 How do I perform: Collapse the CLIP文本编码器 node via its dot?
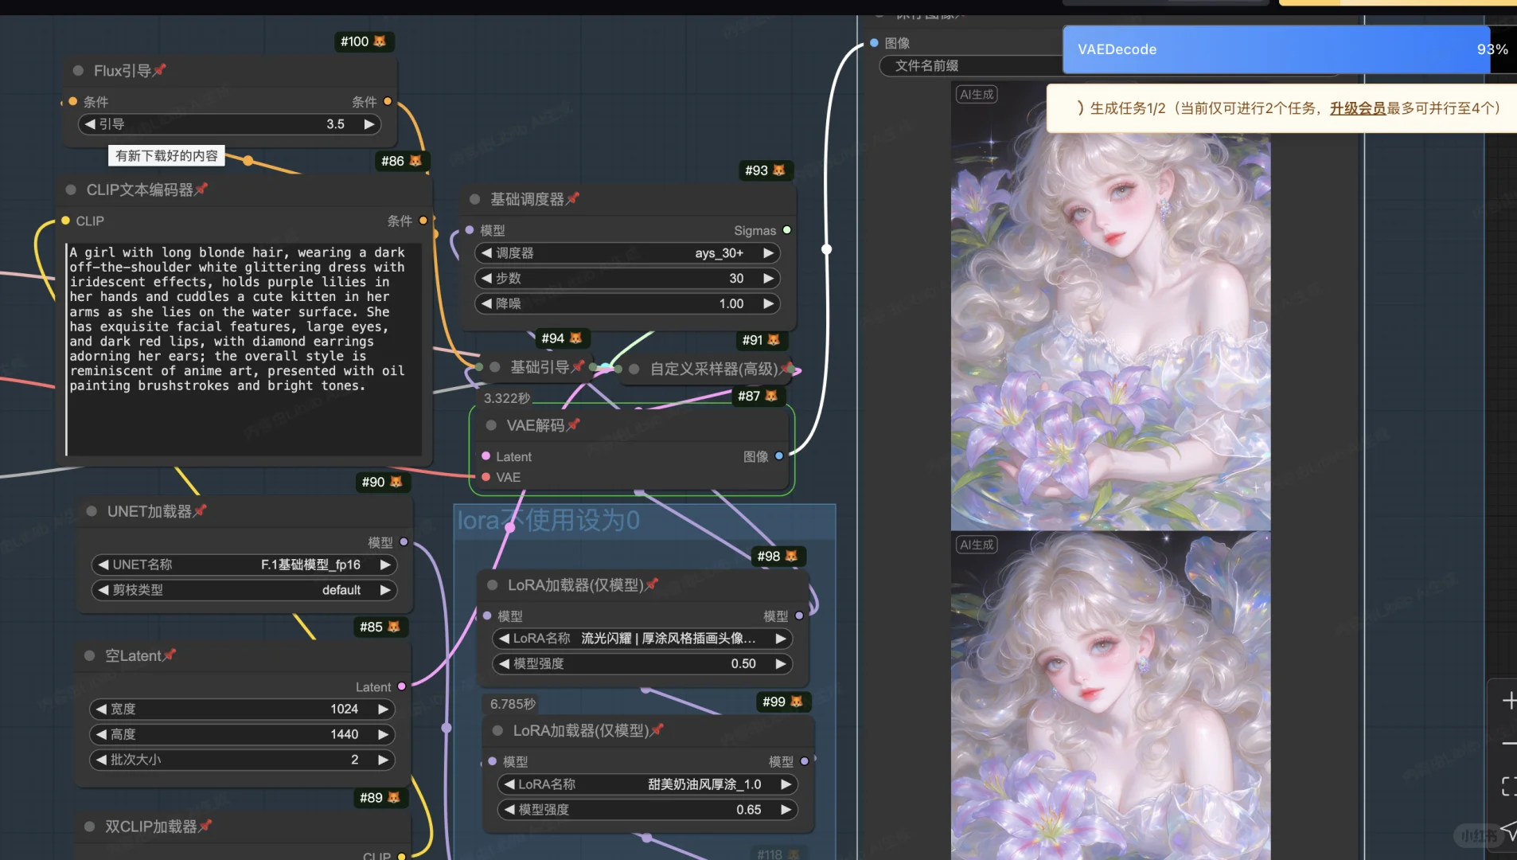tap(71, 190)
